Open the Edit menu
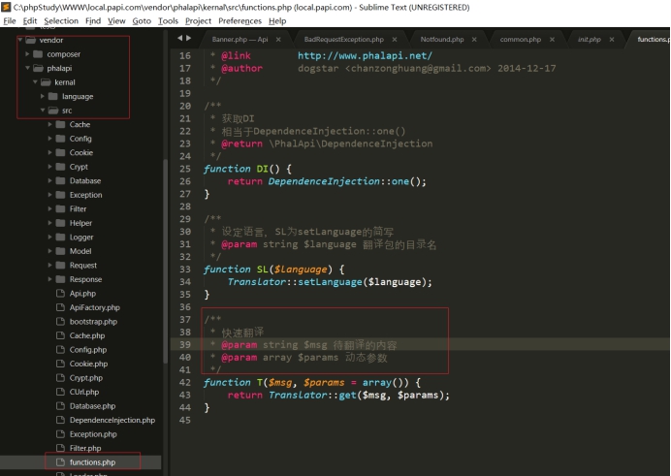 pyautogui.click(x=29, y=21)
